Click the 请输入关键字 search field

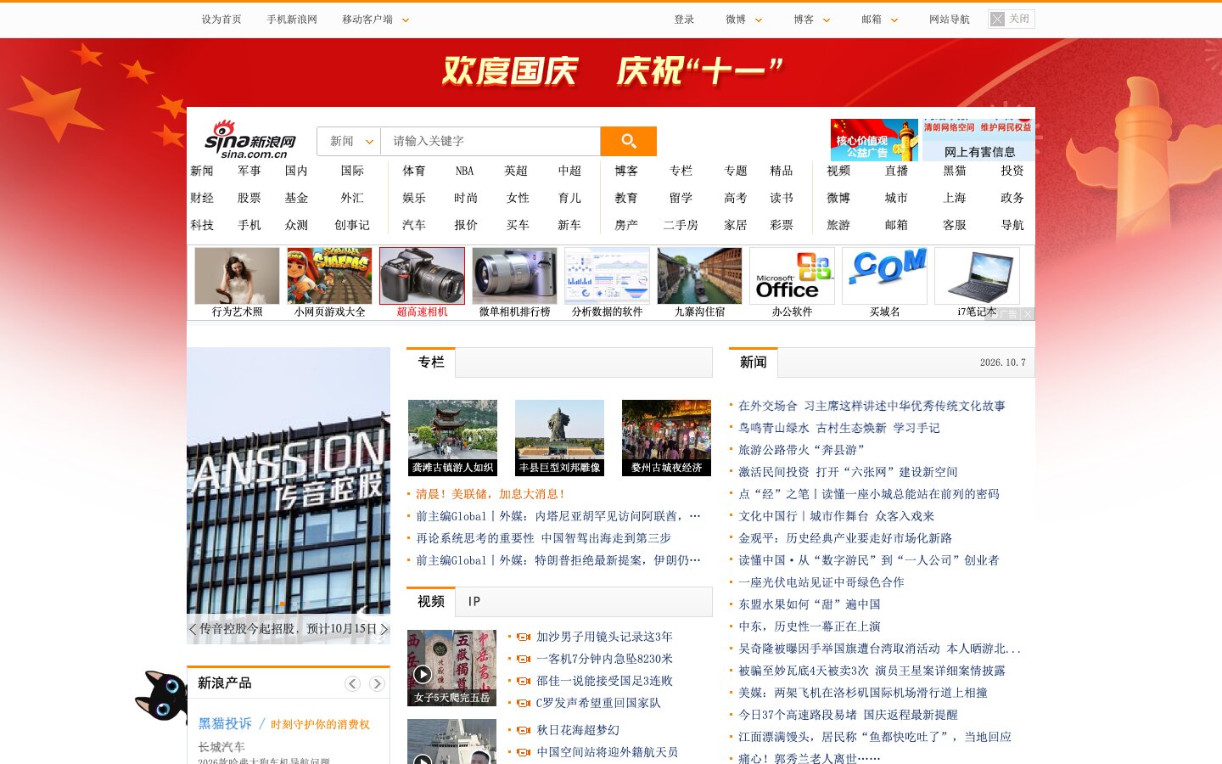490,141
